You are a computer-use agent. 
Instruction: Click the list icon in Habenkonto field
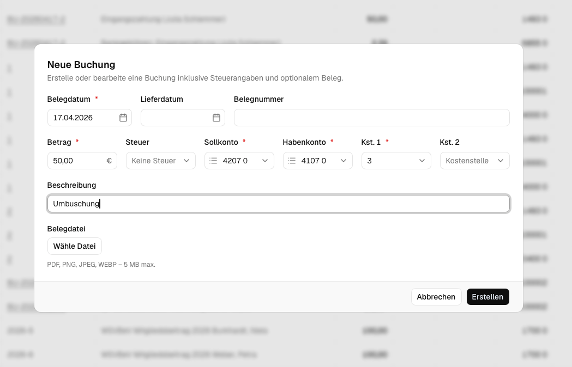pyautogui.click(x=292, y=161)
